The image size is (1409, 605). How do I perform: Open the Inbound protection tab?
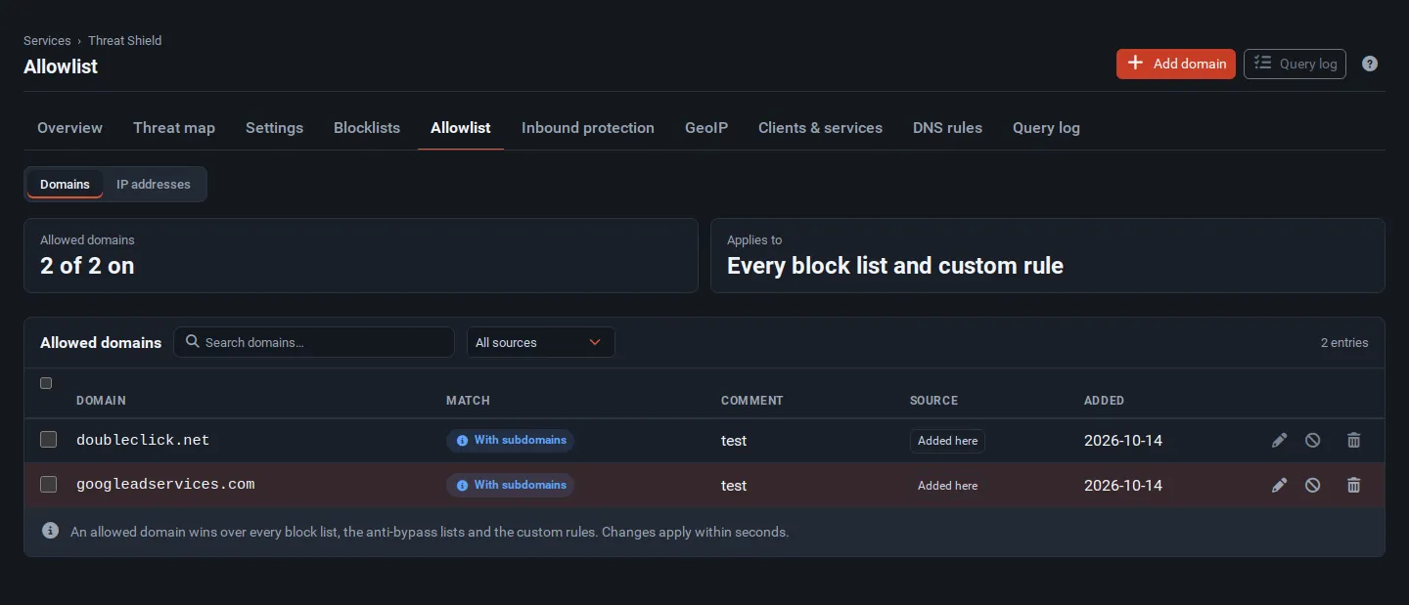click(x=588, y=128)
